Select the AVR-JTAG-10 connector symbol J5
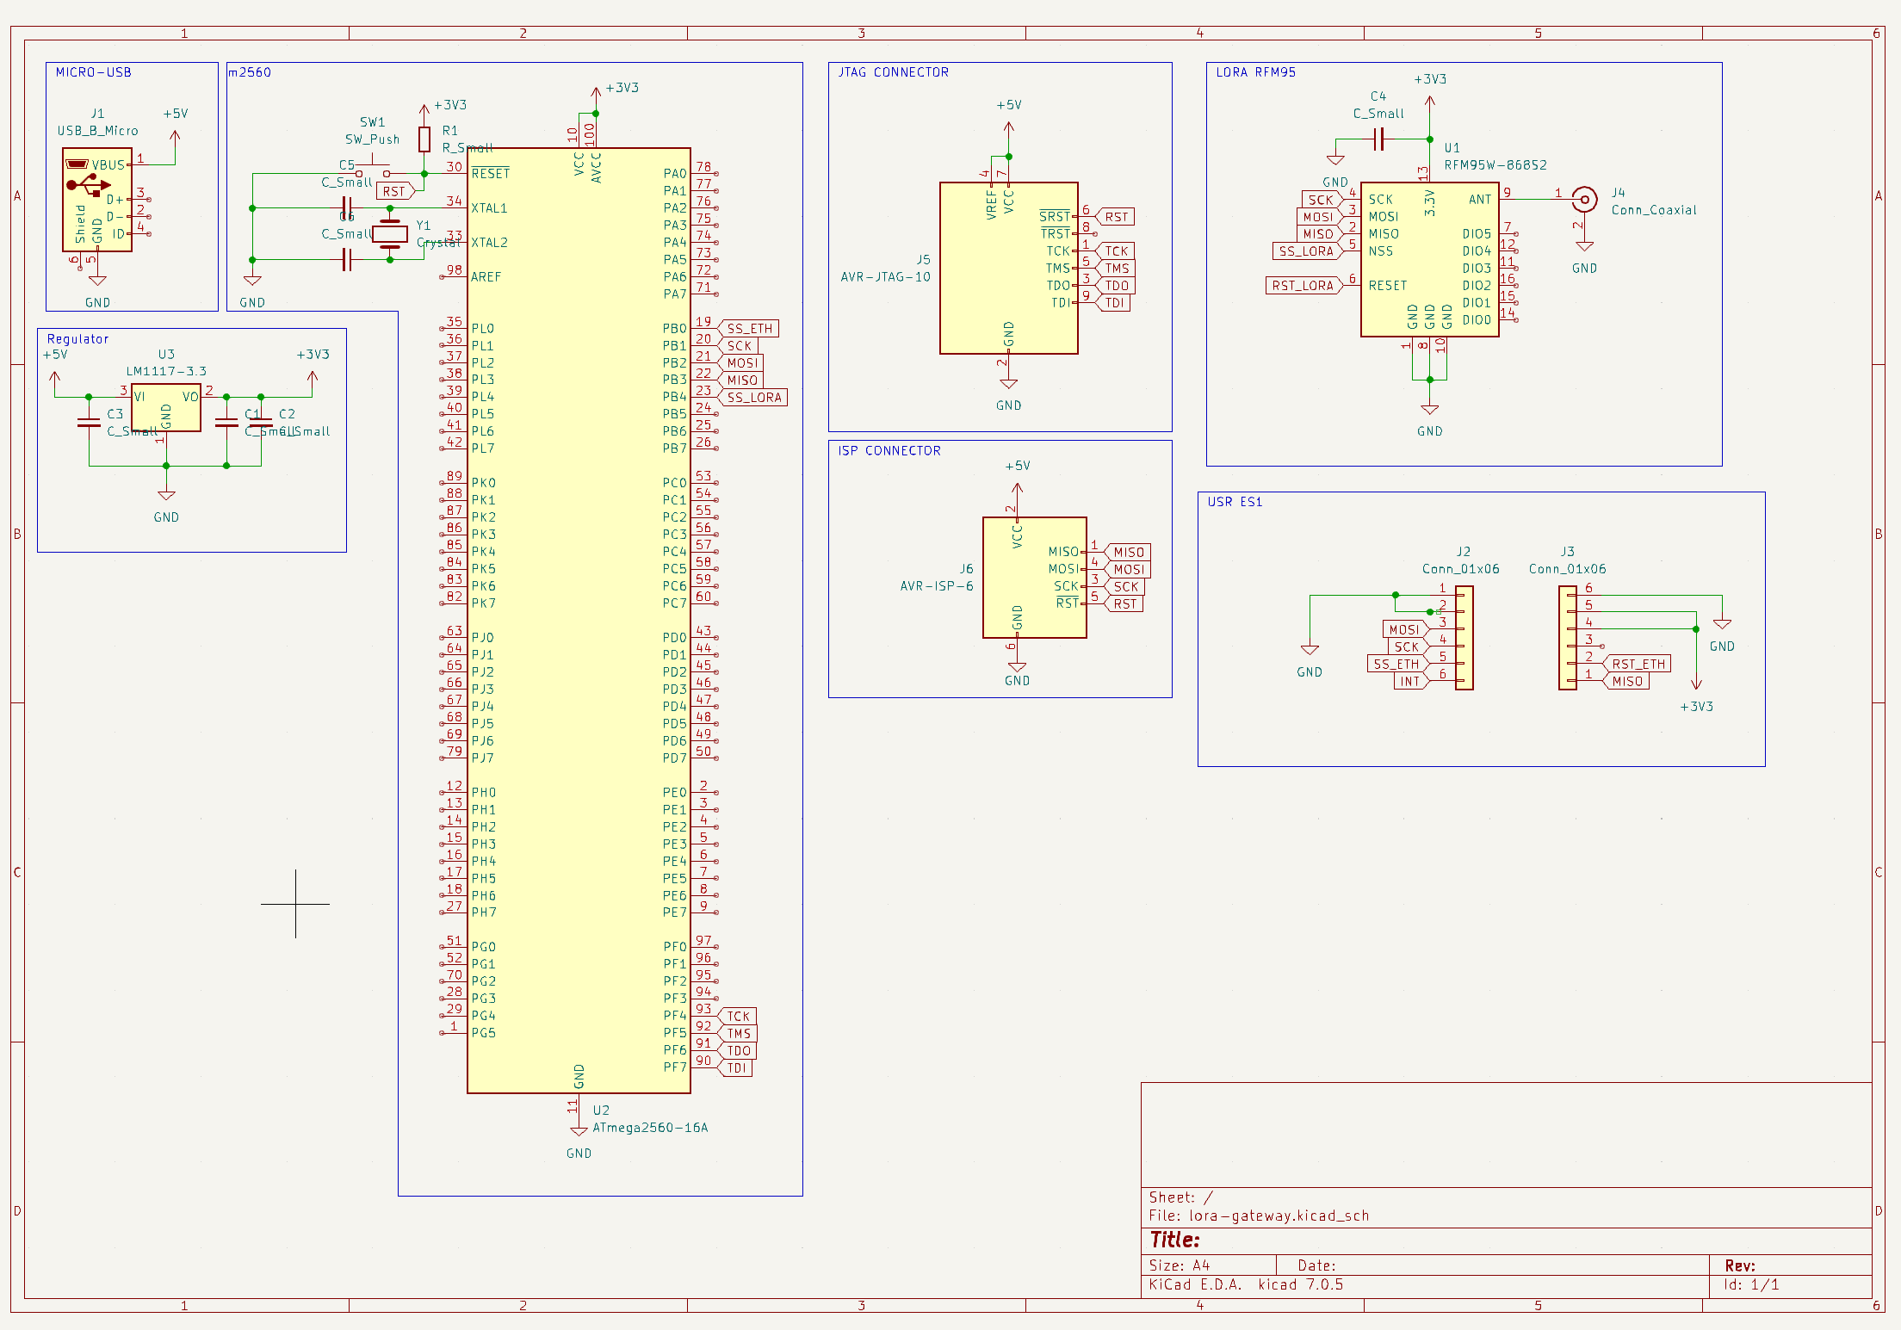This screenshot has height=1330, width=1901. [x=1008, y=268]
